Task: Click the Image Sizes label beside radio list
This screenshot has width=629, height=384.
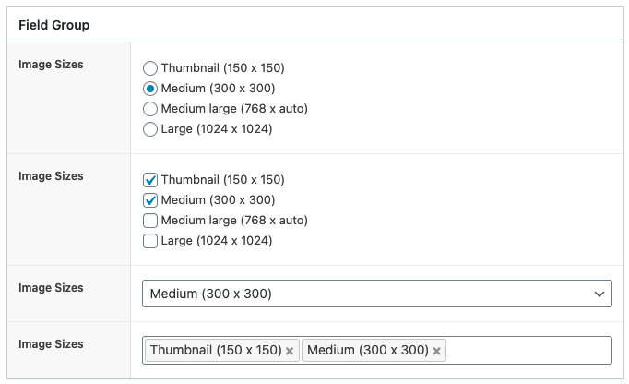Action: click(x=51, y=65)
